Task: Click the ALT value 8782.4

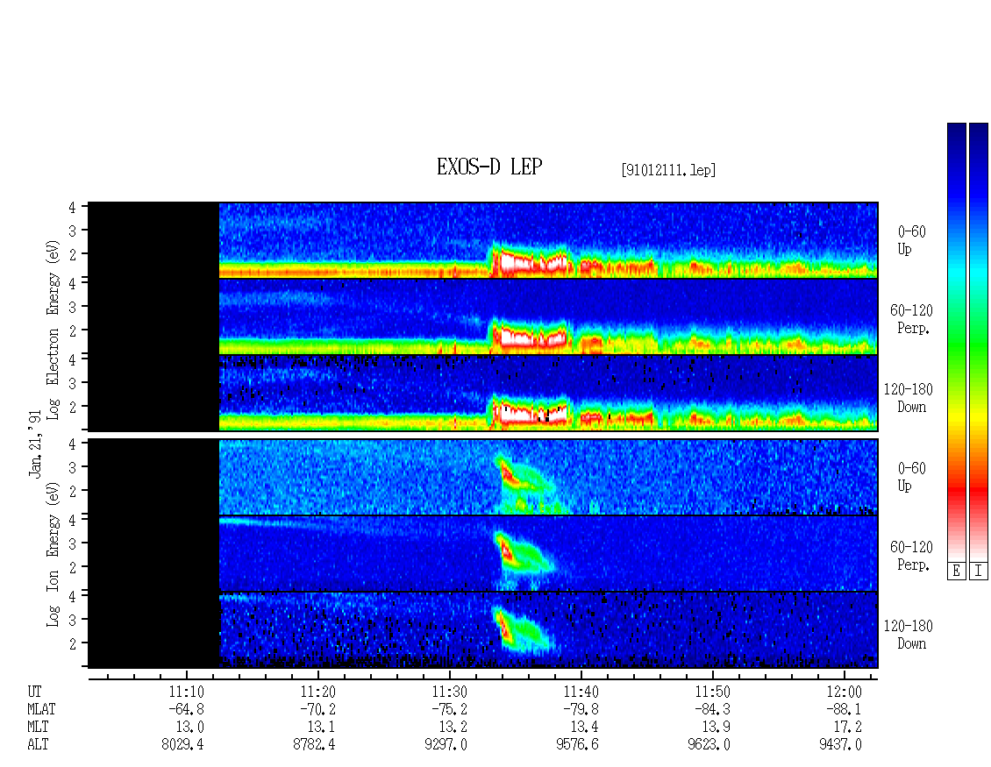Action: pyautogui.click(x=314, y=745)
